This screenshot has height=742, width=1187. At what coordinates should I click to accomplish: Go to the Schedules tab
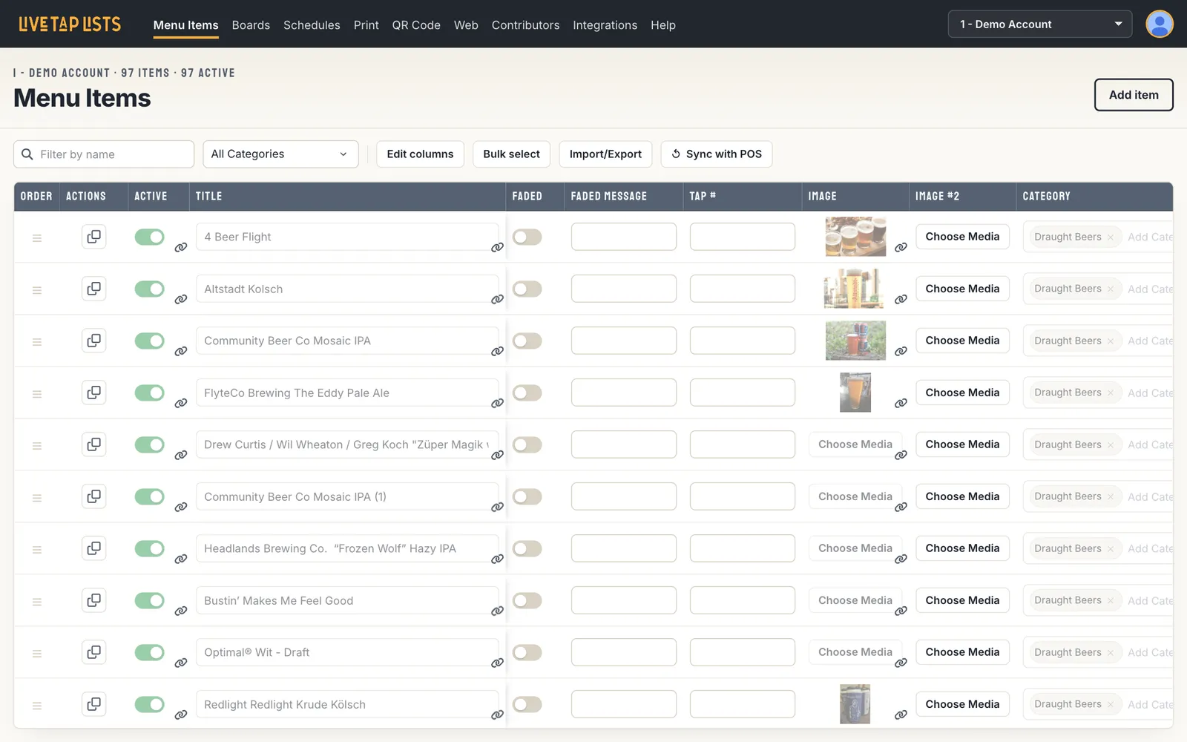[312, 24]
